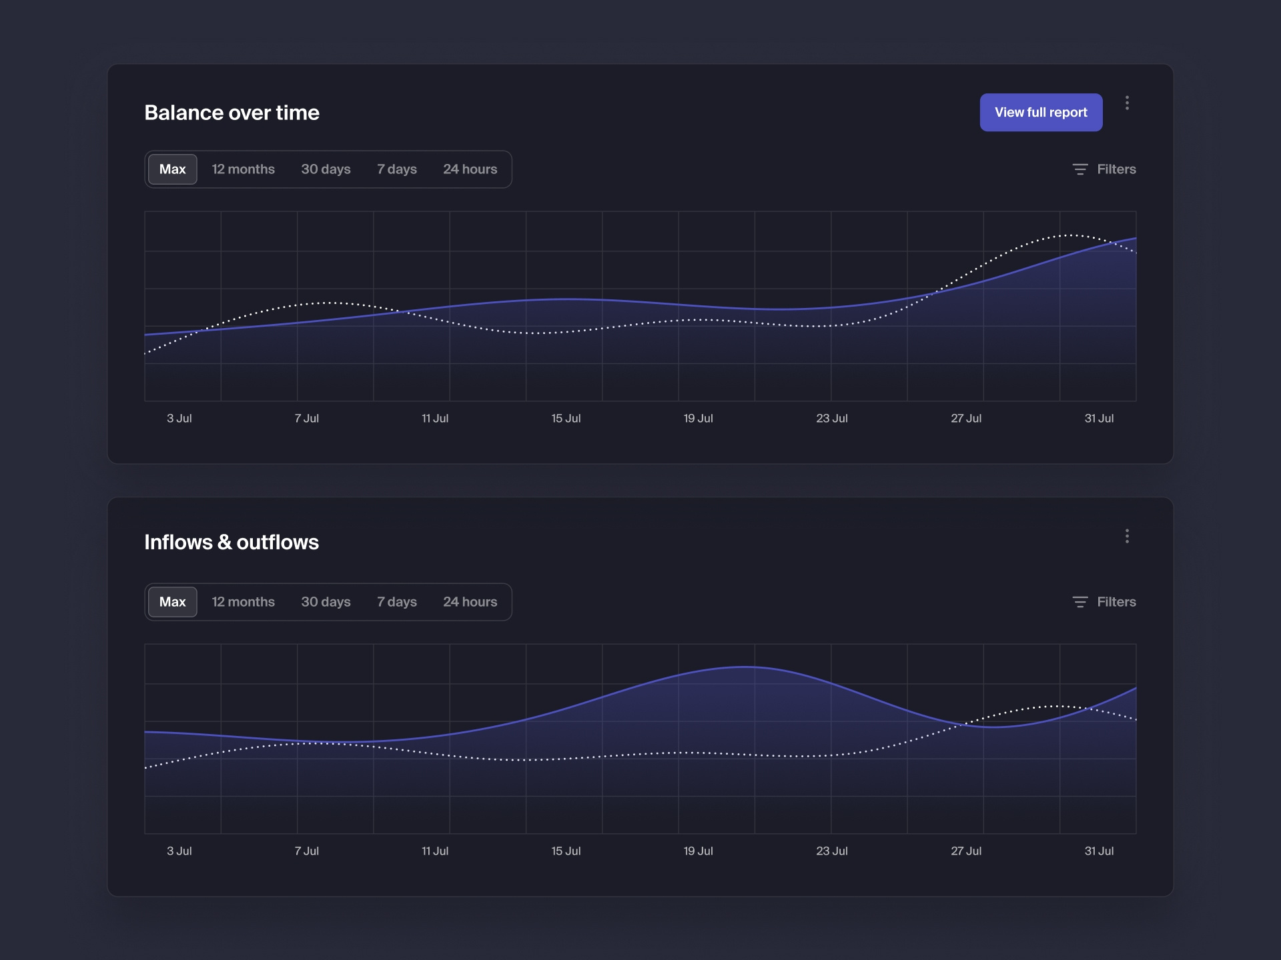Select Max range in Inflows chart

[172, 602]
